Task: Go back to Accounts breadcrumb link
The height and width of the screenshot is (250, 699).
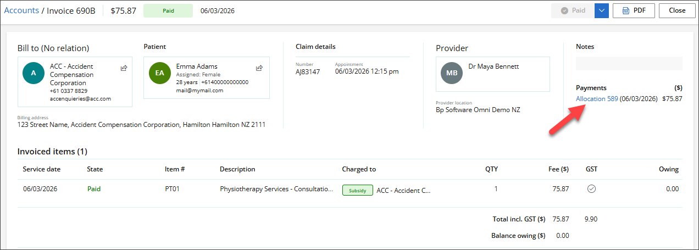Action: [21, 10]
